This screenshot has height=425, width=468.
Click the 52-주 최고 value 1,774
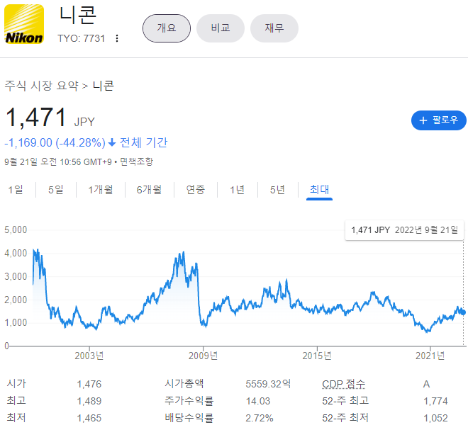pos(436,401)
